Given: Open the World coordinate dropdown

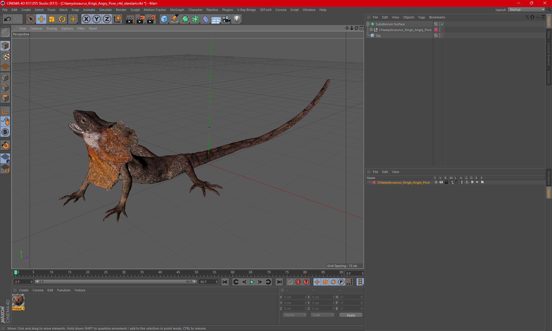Looking at the screenshot, I should [295, 315].
